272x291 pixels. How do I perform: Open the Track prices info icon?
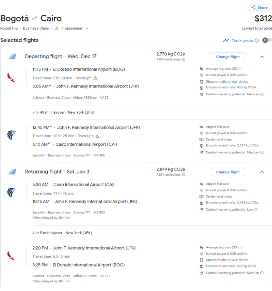(x=257, y=41)
